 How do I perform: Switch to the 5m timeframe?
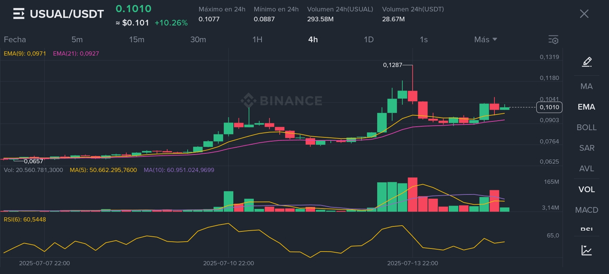coord(77,40)
